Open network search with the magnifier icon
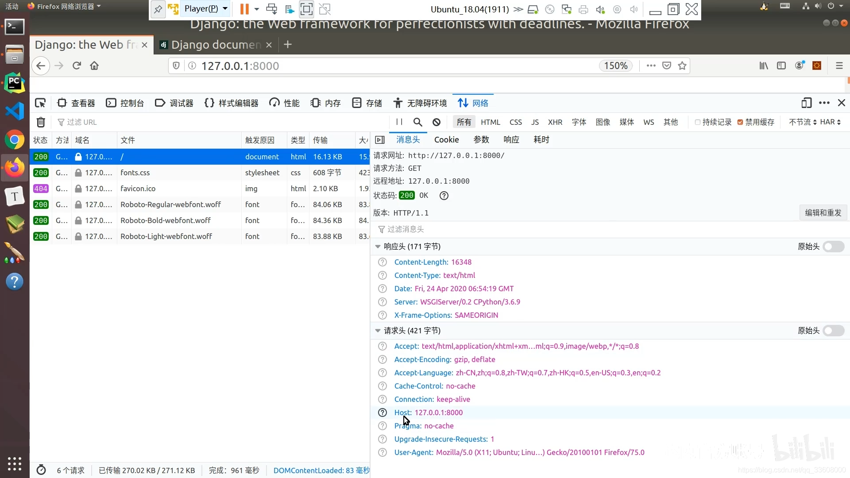850x478 pixels. coord(417,122)
